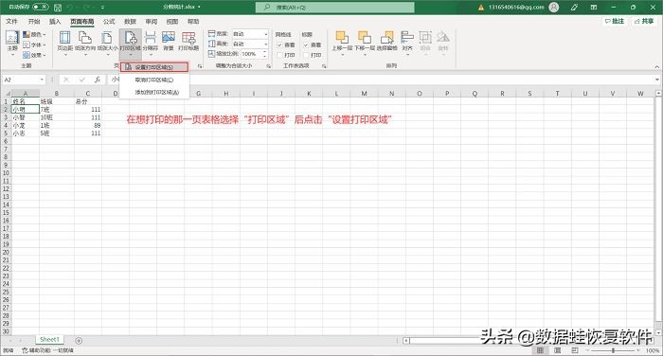This screenshot has height=356, width=663.
Task: Select the Sheet1 worksheet tab
Action: (49, 340)
